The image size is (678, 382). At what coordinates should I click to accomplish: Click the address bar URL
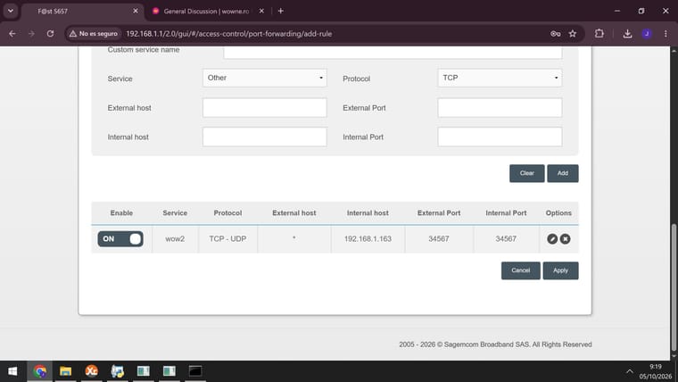[x=228, y=33]
